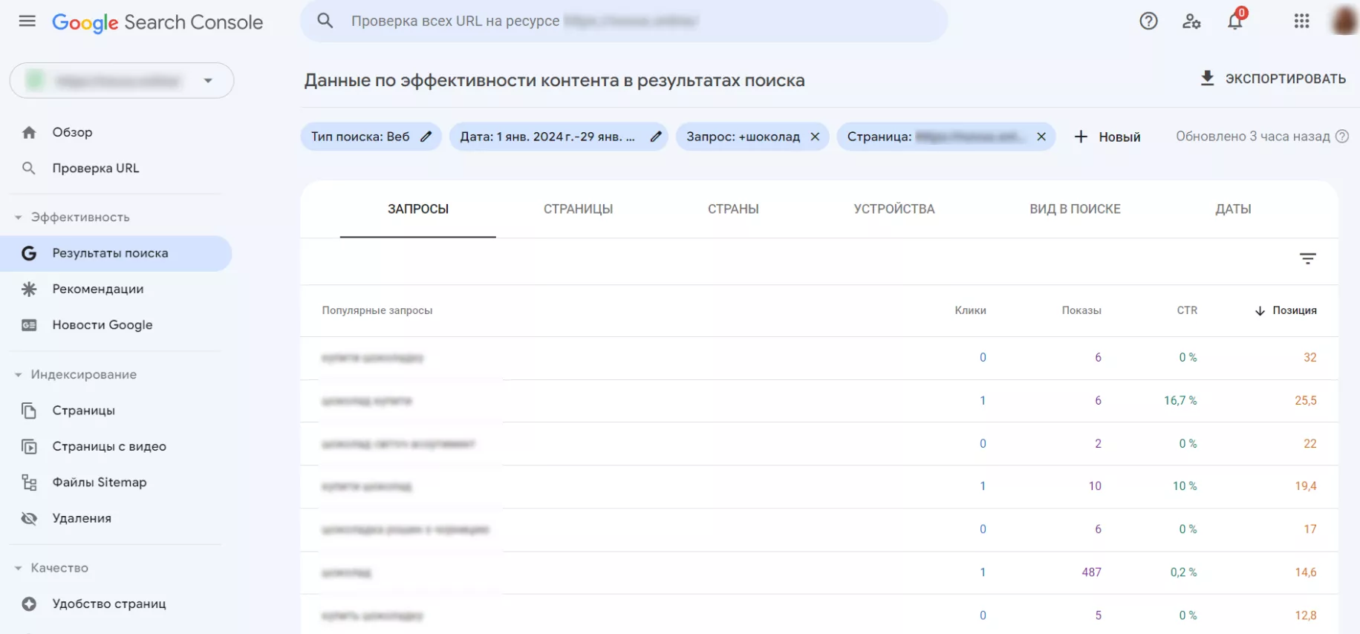The width and height of the screenshot is (1360, 634).
Task: Switch to the ЗАПРОСЫ tab
Action: pos(418,209)
